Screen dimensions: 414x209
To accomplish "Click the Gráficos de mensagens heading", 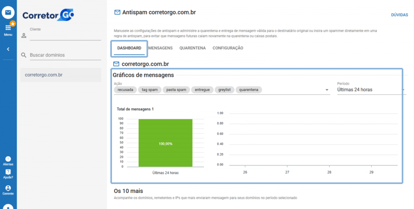I will [x=143, y=75].
